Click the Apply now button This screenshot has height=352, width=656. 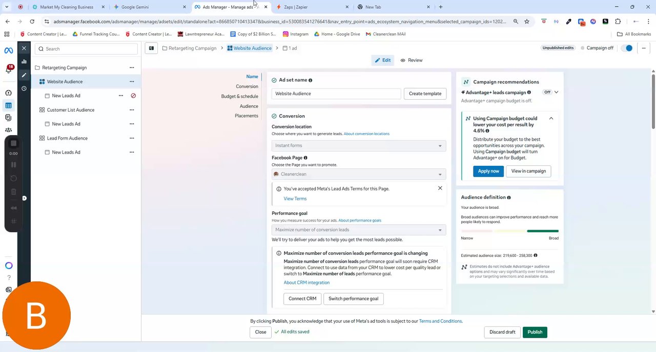pos(488,171)
